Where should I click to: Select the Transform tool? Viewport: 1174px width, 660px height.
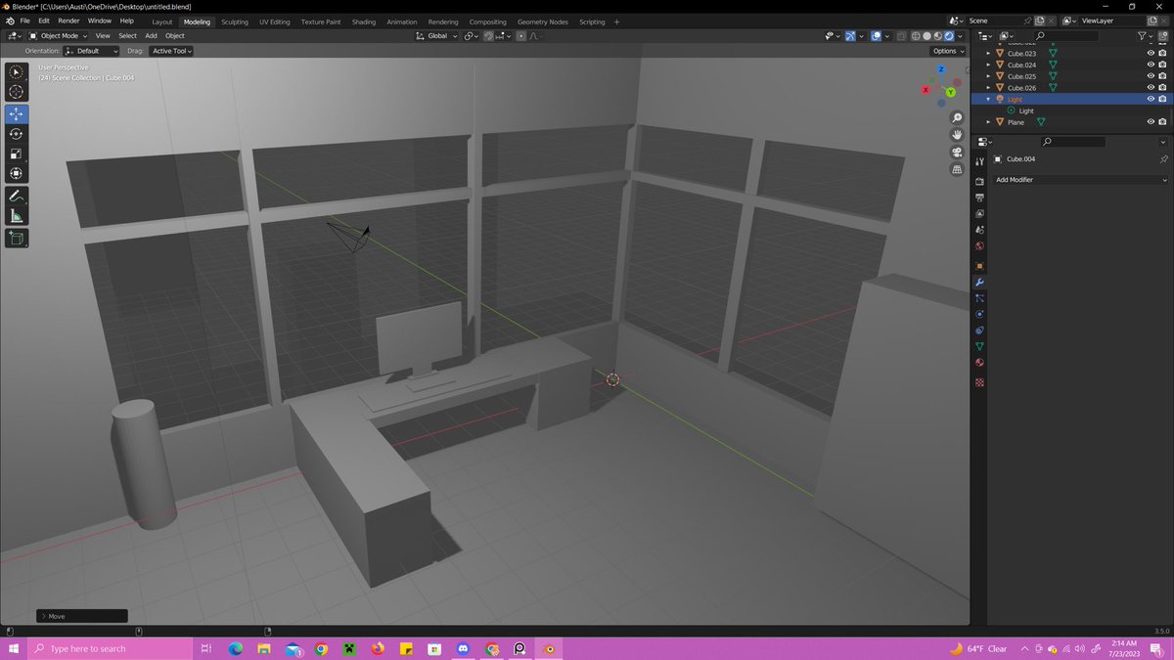coord(17,173)
